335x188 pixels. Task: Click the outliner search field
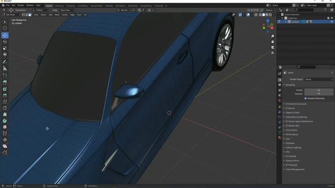tap(304, 10)
